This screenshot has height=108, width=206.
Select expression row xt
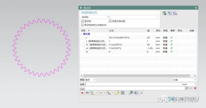pyautogui.click(x=138, y=45)
